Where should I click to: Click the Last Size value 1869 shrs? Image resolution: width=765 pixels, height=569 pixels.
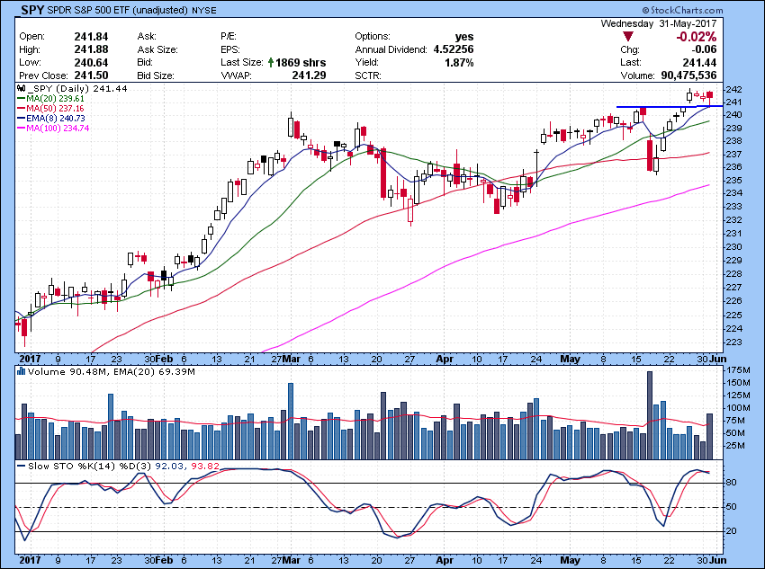click(x=301, y=62)
